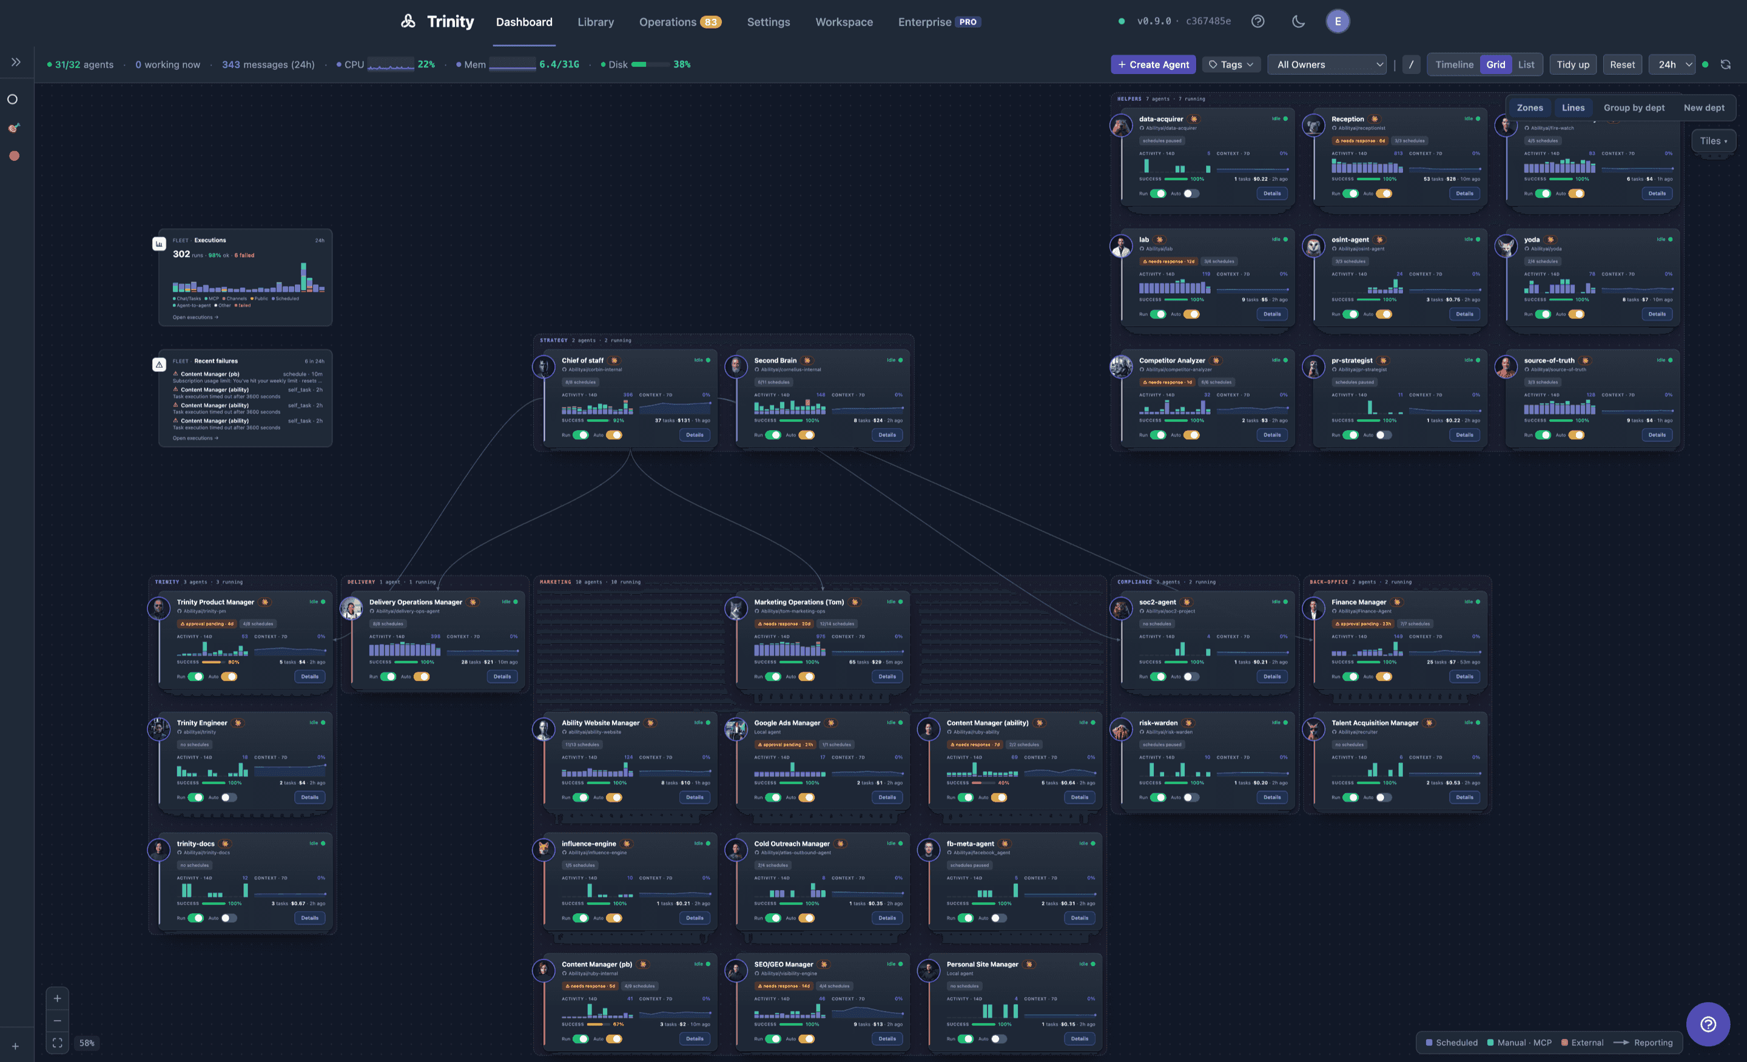The image size is (1747, 1062).
Task: Open Details for Delivery Operations Manager
Action: 502,677
